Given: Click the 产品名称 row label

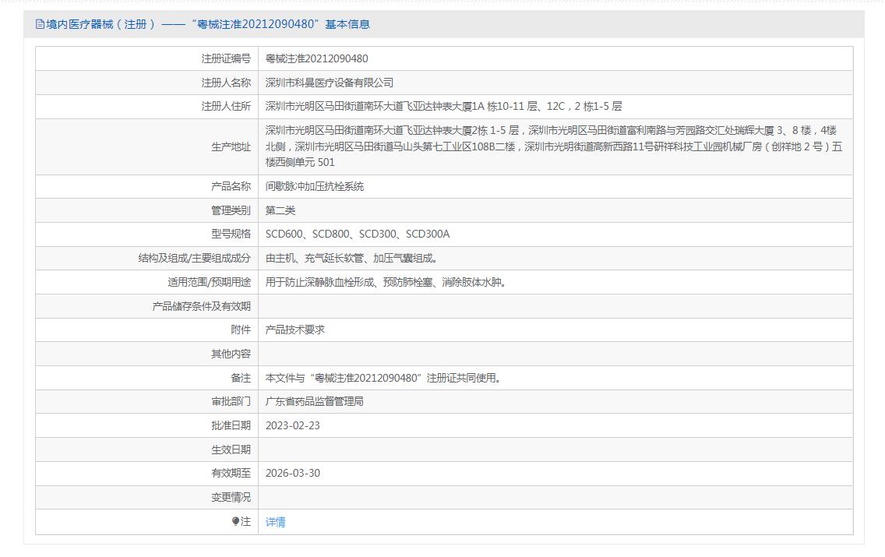Looking at the screenshot, I should coord(231,187).
